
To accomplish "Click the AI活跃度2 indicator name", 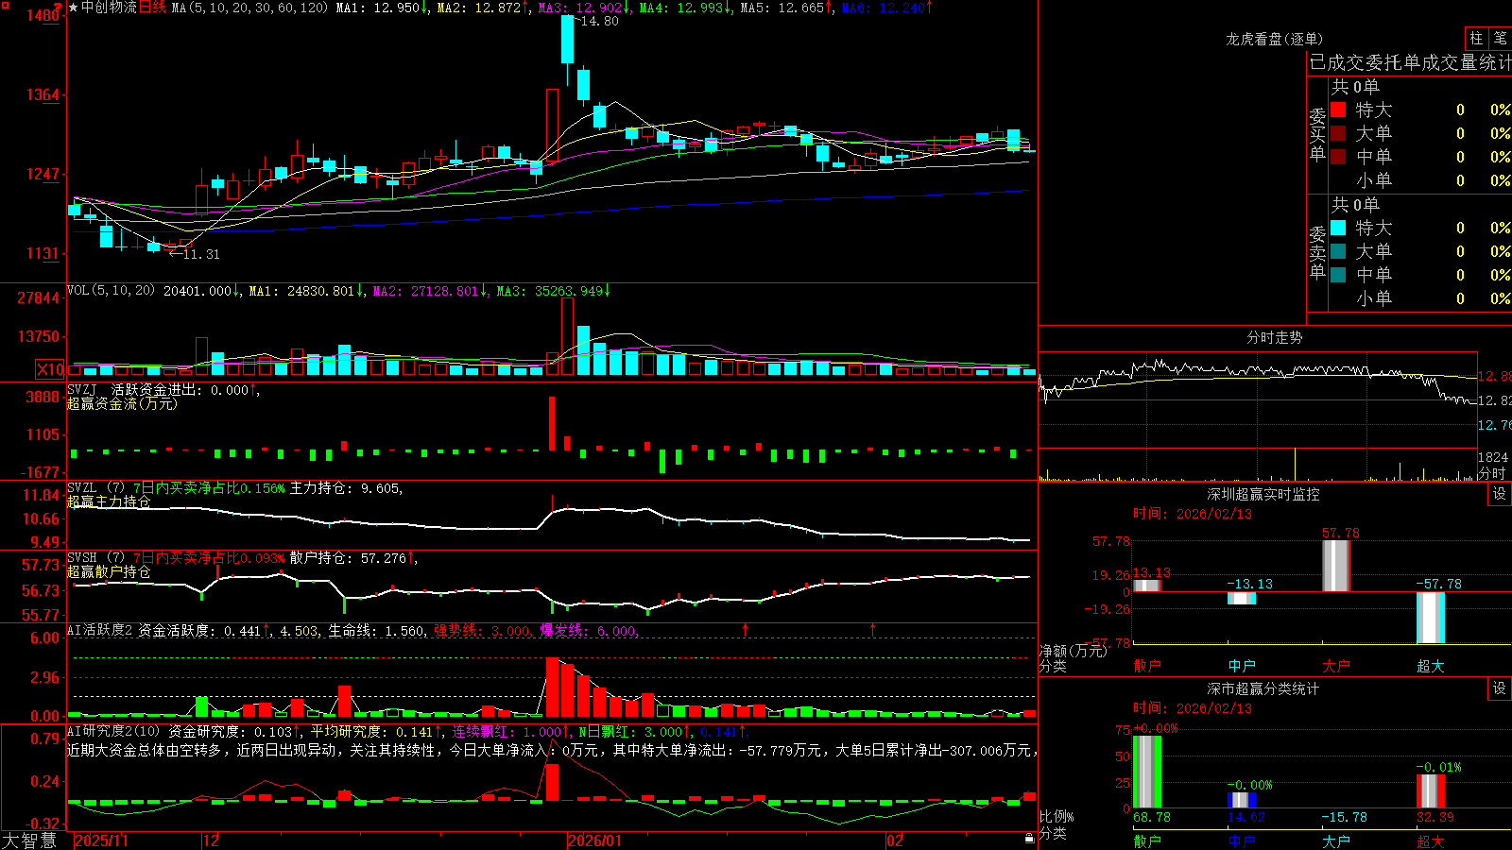I will 100,631.
